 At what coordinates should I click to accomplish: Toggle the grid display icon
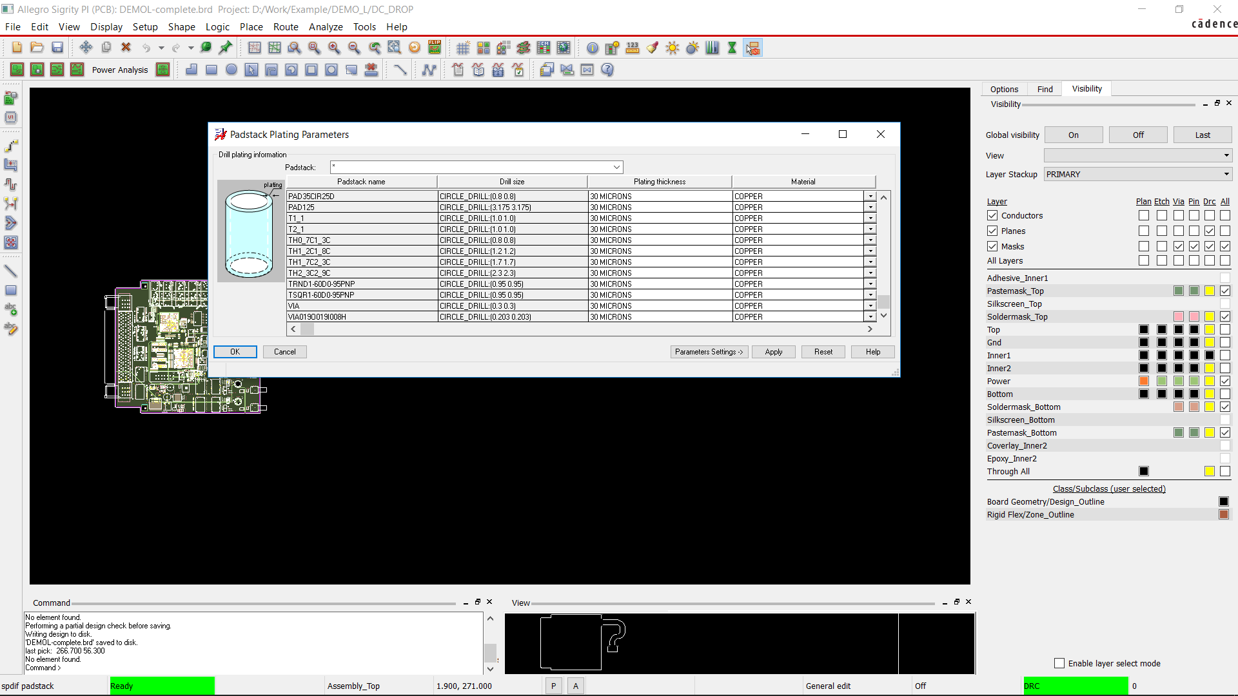463,48
